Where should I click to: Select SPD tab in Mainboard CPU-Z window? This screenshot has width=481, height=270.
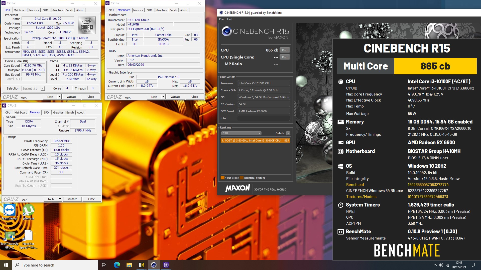tap(149, 10)
